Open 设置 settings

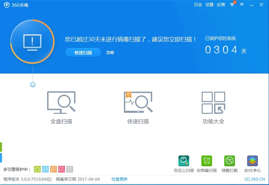coord(209,5)
